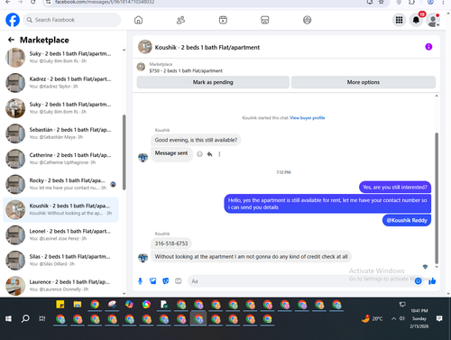Open File Explorer from taskbar
This screenshot has width=451, height=340.
(x=78, y=305)
